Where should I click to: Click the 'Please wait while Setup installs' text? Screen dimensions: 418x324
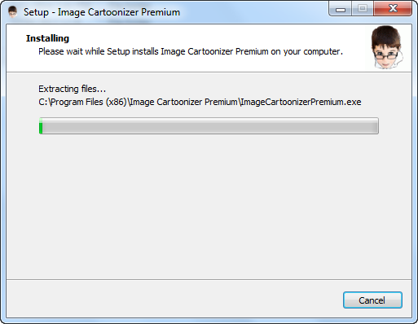point(98,51)
